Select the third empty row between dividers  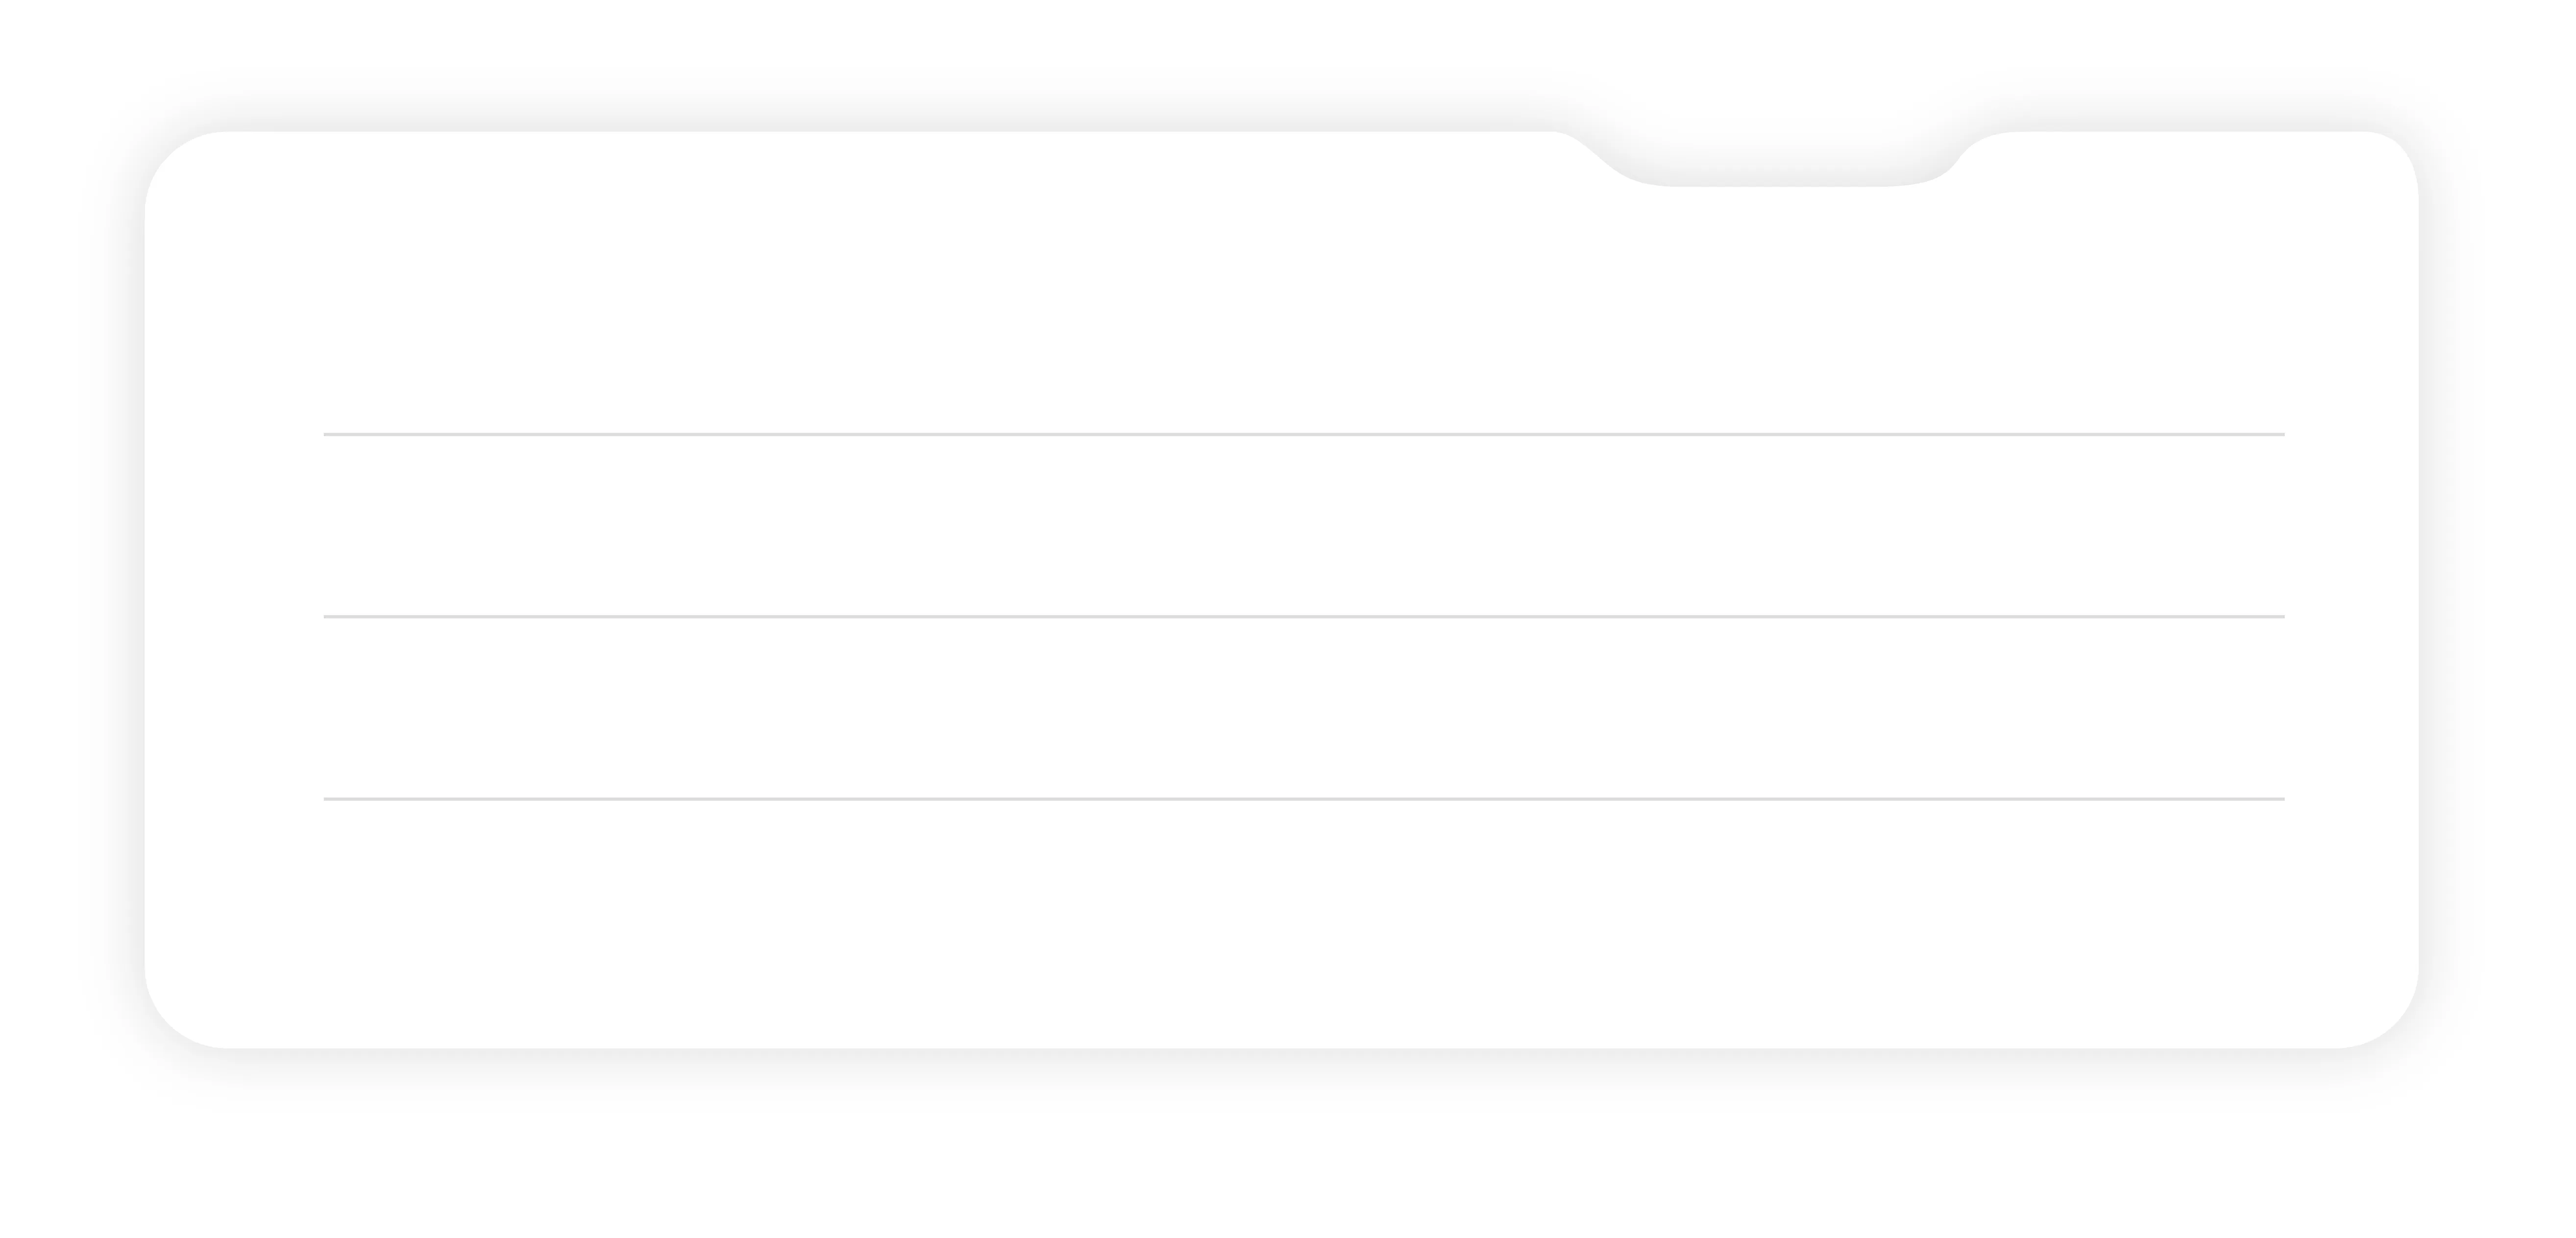(1304, 708)
